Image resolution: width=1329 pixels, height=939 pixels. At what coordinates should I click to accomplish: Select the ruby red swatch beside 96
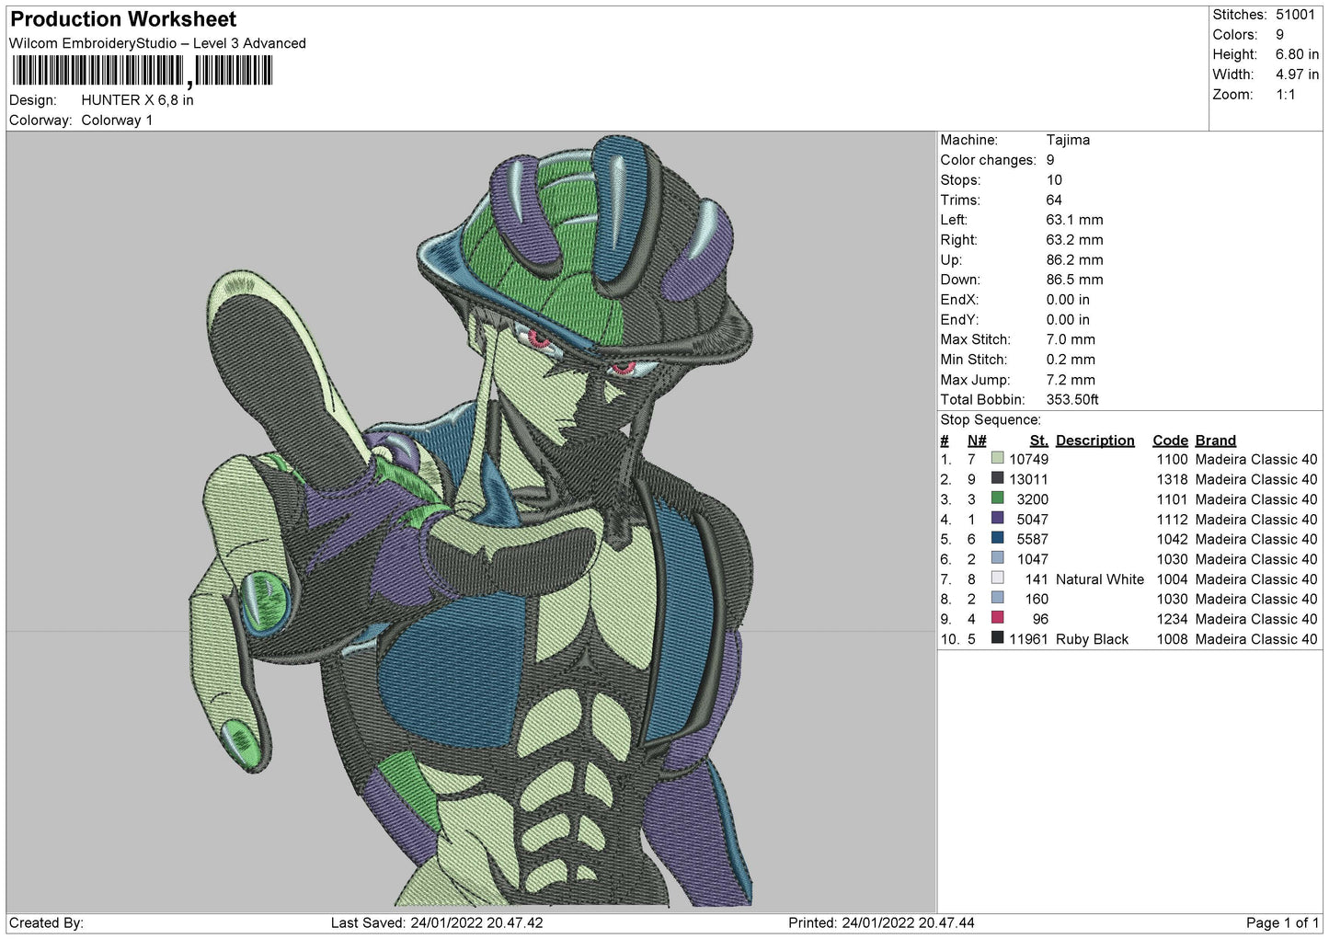tap(997, 618)
